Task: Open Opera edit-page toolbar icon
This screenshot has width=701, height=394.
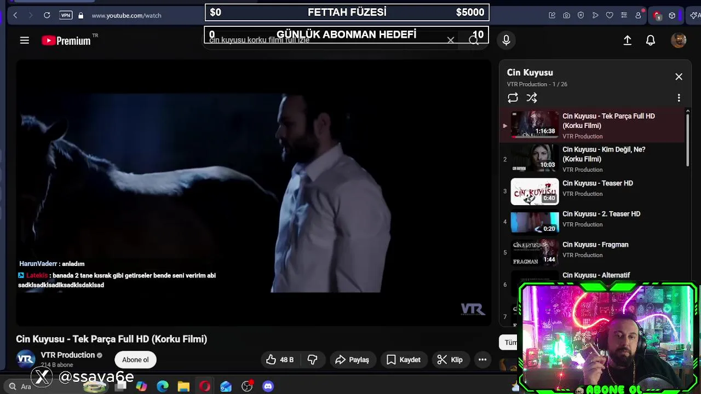Action: (x=552, y=15)
